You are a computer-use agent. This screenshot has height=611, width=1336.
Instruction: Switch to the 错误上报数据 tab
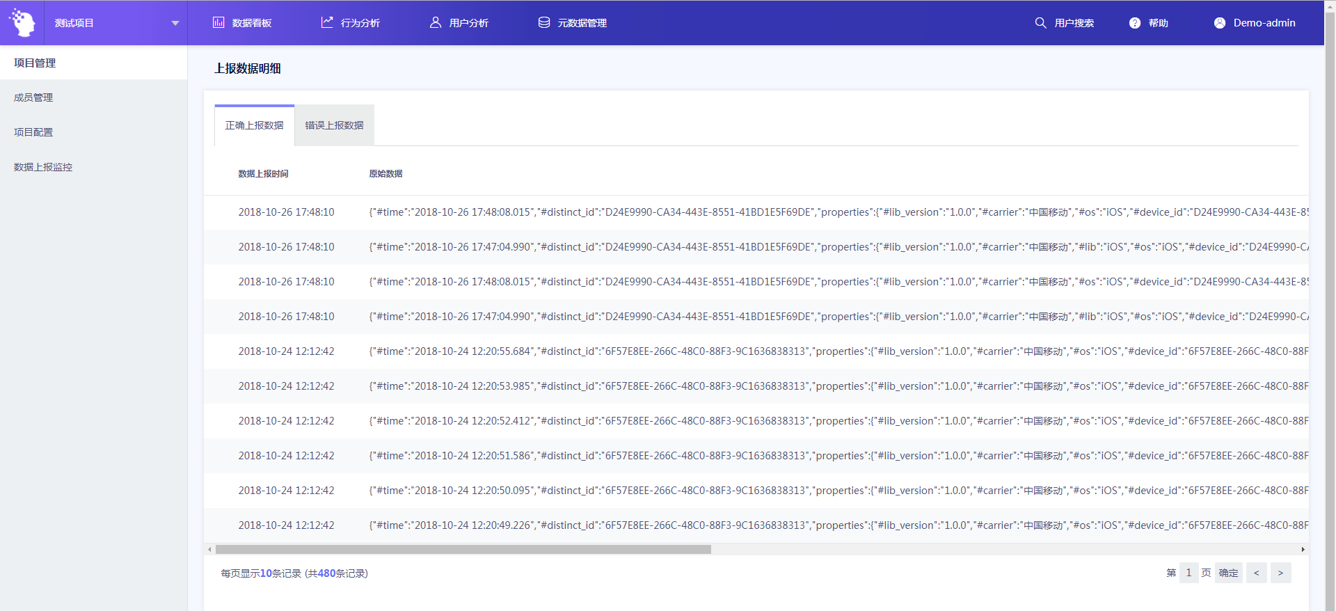(334, 125)
